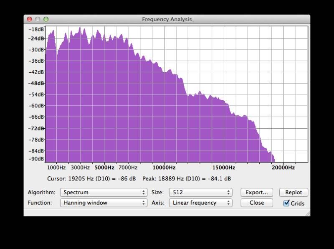Screen dimensions: 334x249
Task: Click the Frequency Analysis title bar
Action: click(x=167, y=19)
